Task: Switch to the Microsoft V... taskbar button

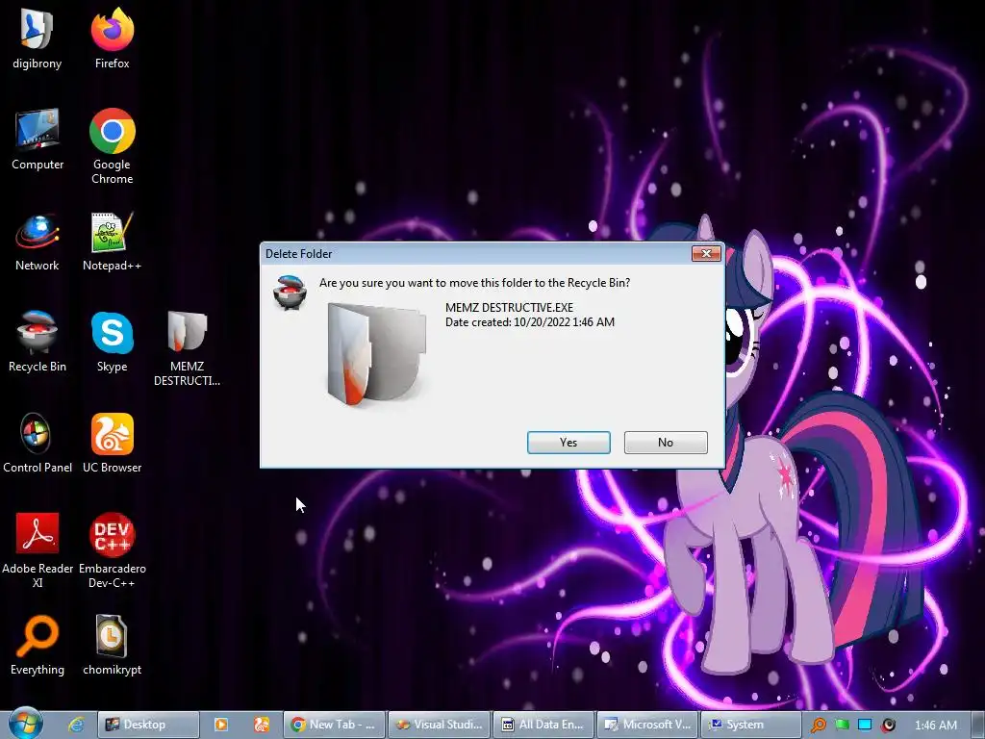Action: pos(647,725)
